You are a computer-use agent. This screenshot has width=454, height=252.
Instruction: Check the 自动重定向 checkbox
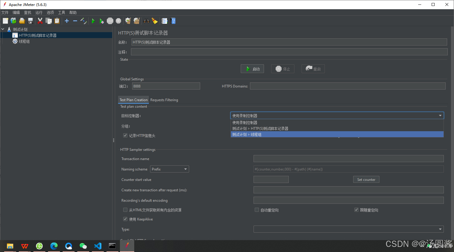257,210
